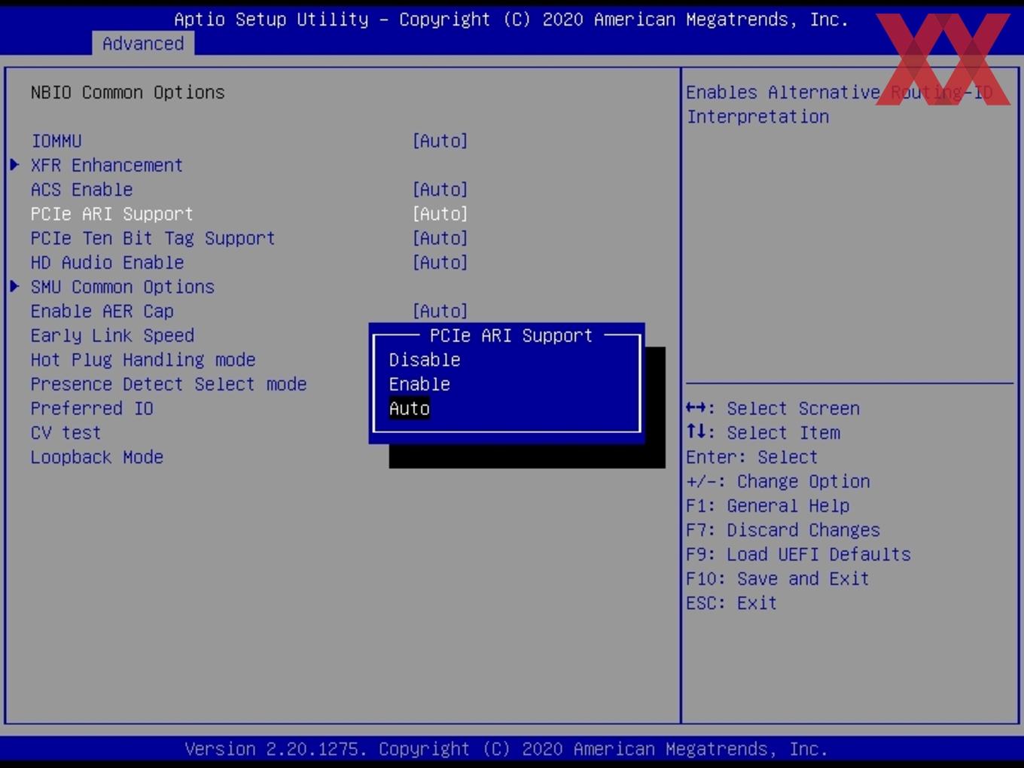Screen dimensions: 1024x768
Task: Open the SMU Common Options entry
Action: click(x=123, y=287)
